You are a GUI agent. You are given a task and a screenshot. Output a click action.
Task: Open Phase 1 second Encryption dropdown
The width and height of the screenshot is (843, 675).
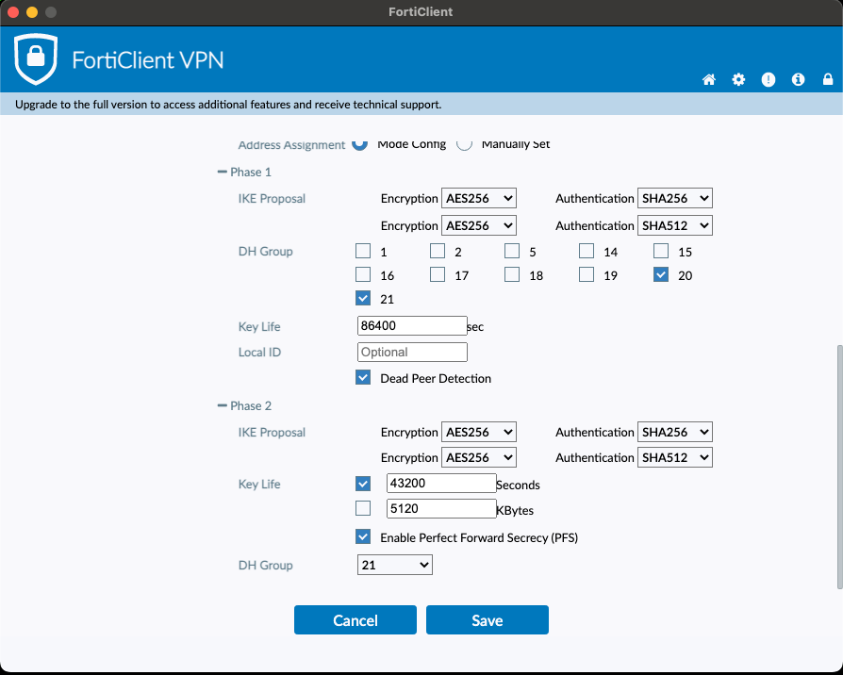coord(478,225)
